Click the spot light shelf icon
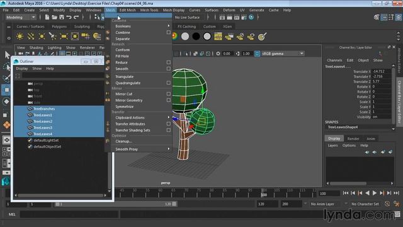The image size is (403, 227). pos(53,37)
